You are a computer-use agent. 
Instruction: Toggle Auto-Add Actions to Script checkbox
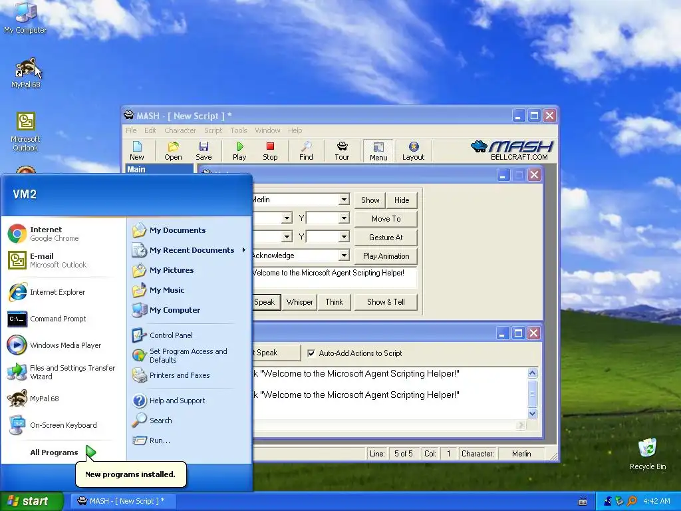(311, 353)
